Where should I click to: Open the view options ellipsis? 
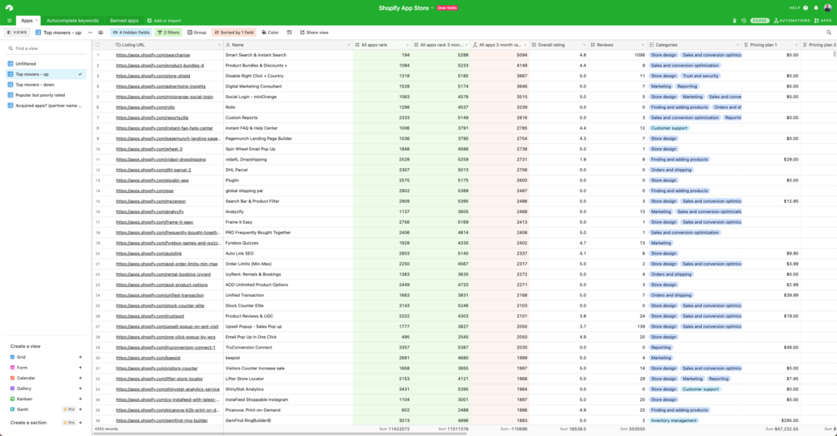(x=90, y=32)
